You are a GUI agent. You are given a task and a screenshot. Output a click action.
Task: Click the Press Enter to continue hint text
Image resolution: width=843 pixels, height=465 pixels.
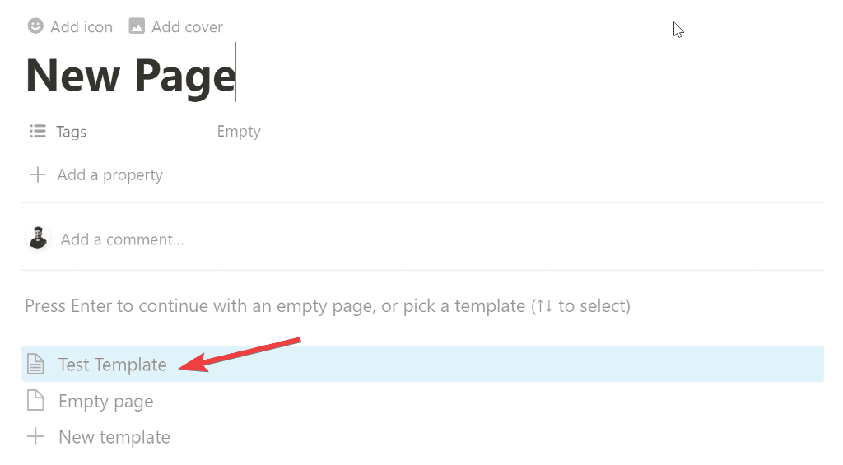328,306
